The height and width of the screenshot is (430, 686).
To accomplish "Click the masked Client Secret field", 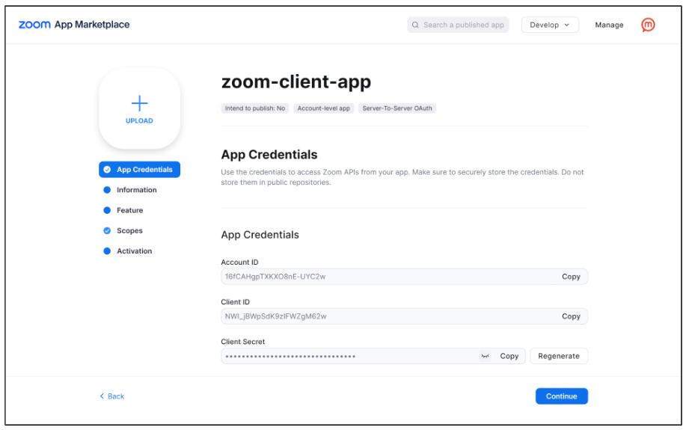I will click(373, 356).
